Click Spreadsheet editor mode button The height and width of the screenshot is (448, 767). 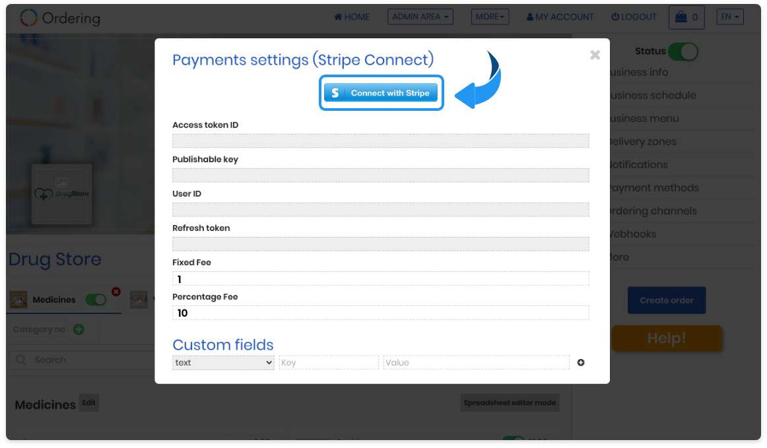(510, 403)
